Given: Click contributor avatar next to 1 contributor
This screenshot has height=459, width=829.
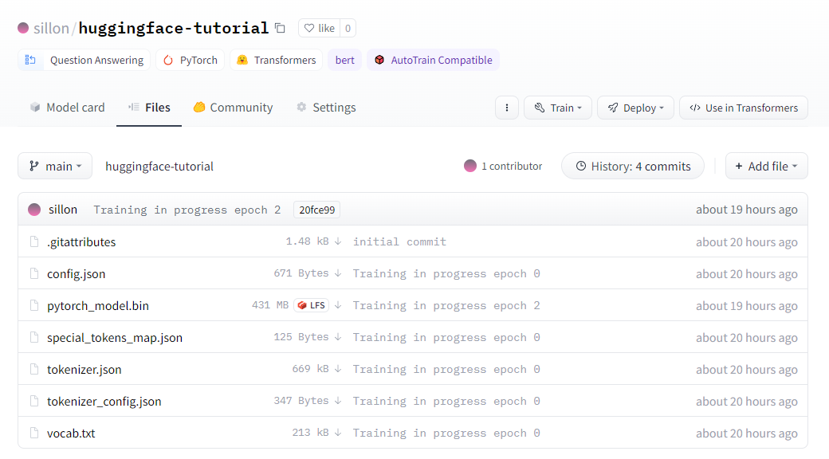Looking at the screenshot, I should pyautogui.click(x=470, y=166).
